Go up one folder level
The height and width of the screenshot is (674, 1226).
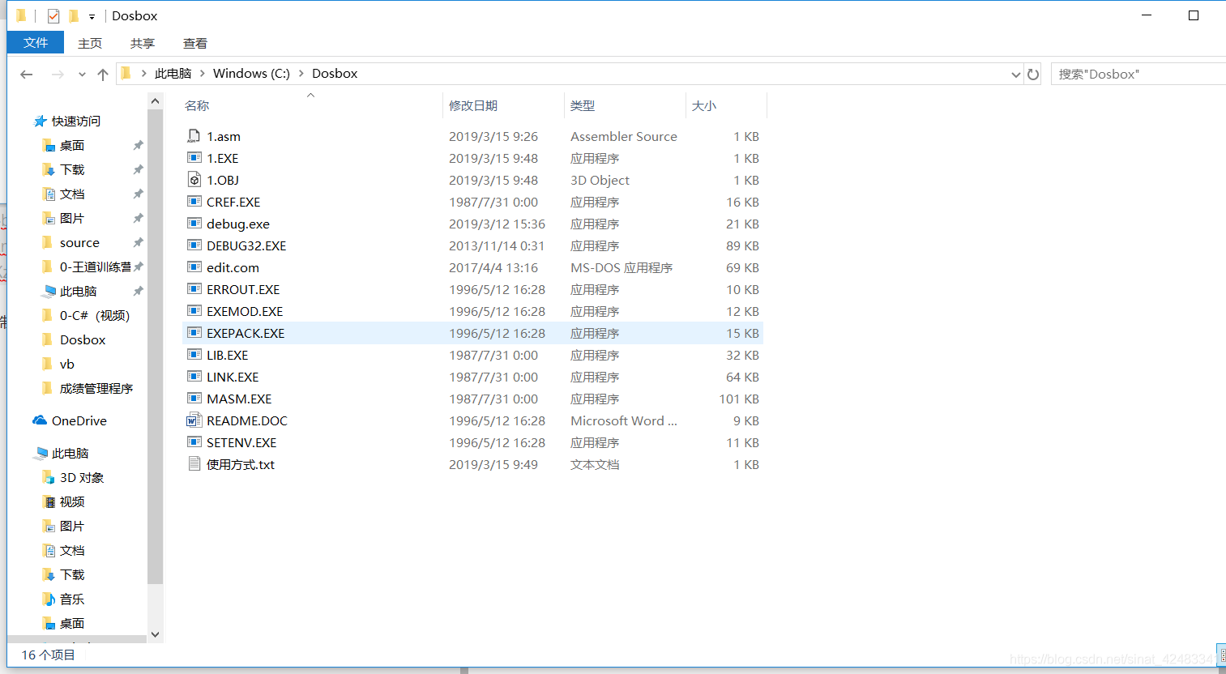[103, 74]
